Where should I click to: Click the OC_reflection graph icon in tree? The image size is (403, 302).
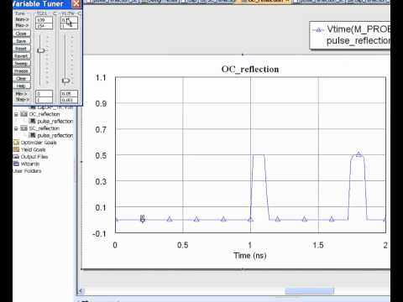click(x=24, y=114)
